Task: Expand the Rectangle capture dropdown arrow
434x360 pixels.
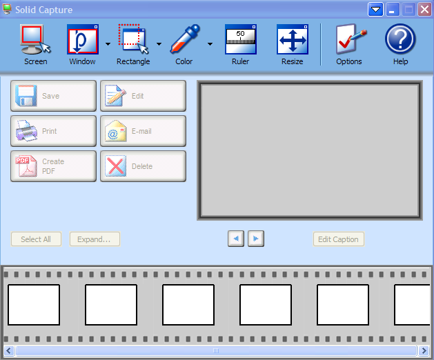Action: [x=159, y=44]
